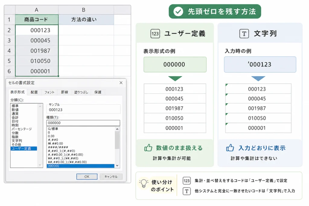Select highlighted 000000 format in type list
The image size is (309, 206).
81,166
